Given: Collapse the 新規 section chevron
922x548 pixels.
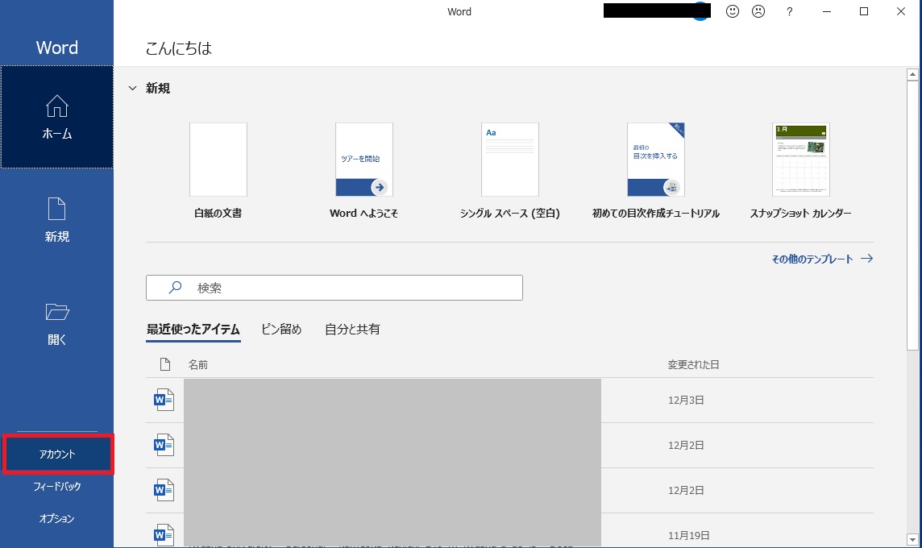Looking at the screenshot, I should [133, 88].
